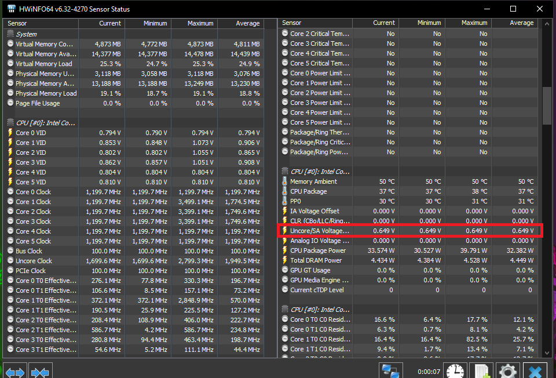The height and width of the screenshot is (378, 556).
Task: Click the logging start sheet icon
Action: click(481, 371)
